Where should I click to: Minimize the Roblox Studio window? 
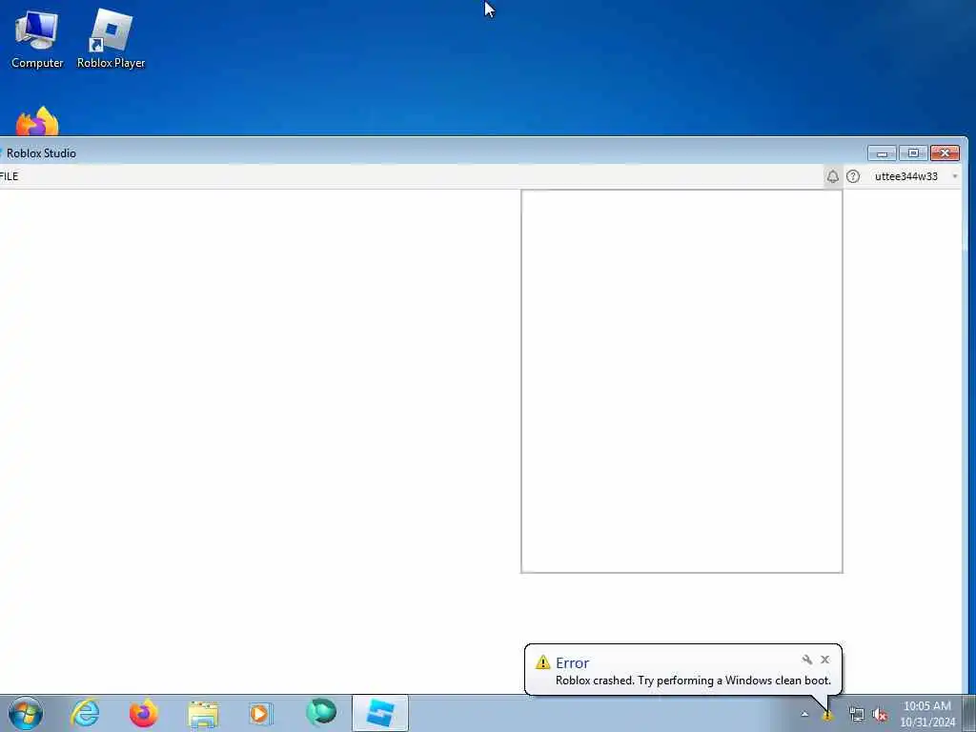pyautogui.click(x=882, y=153)
